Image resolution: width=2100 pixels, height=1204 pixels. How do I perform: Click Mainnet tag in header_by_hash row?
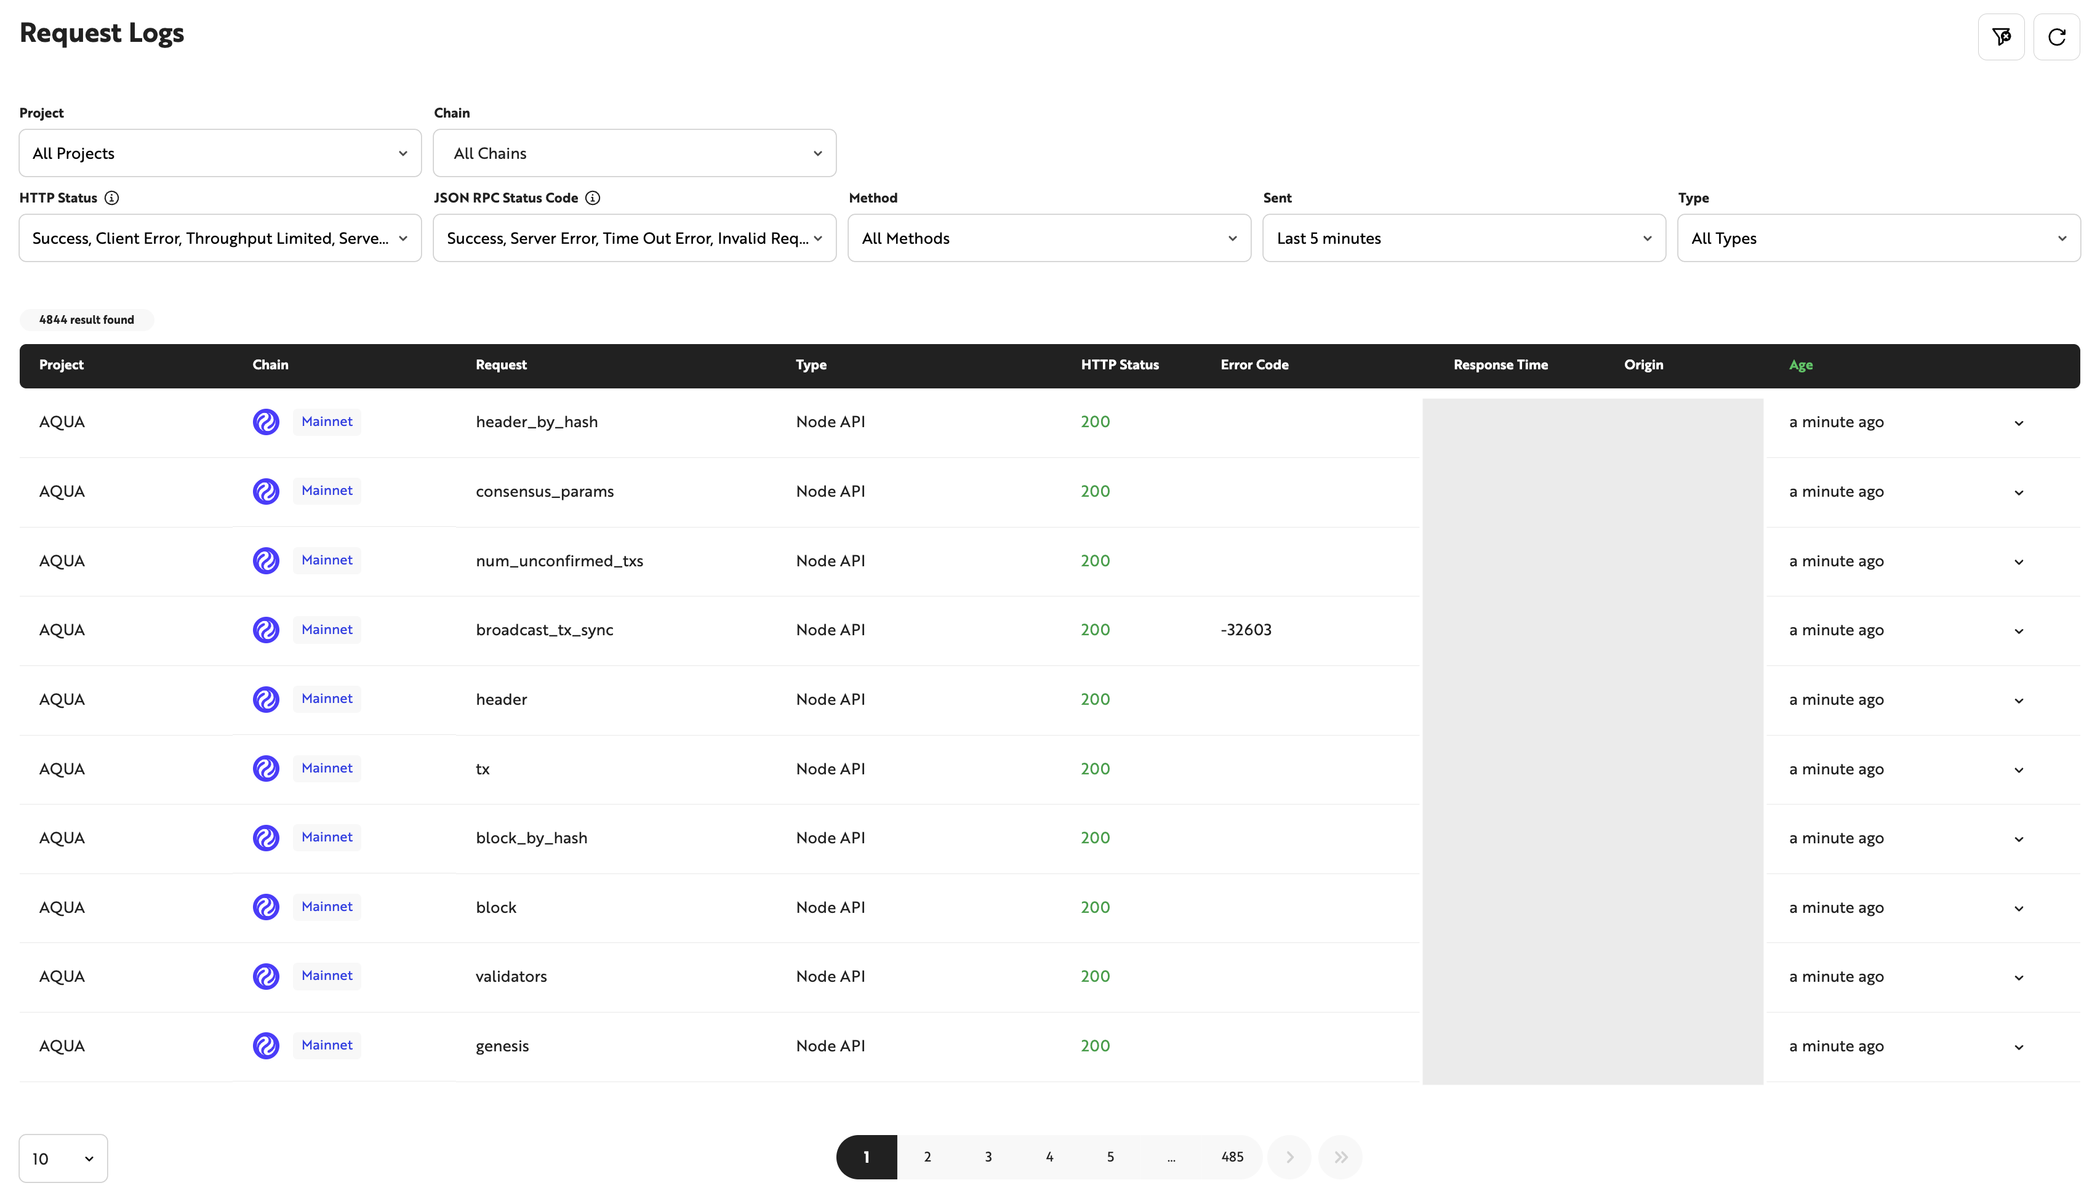click(x=327, y=422)
